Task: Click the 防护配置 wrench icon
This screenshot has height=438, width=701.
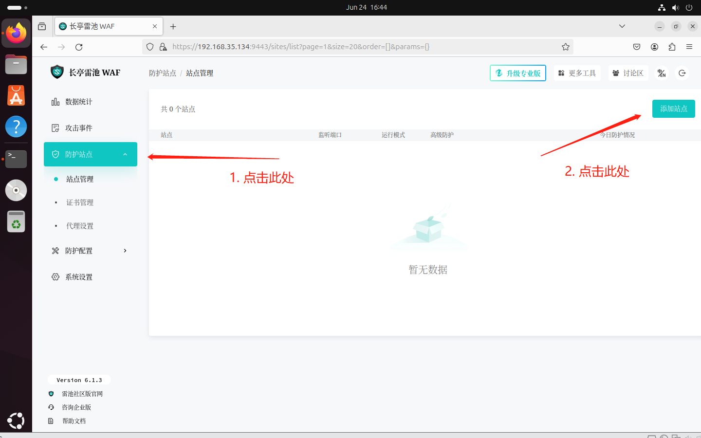Action: pyautogui.click(x=55, y=250)
